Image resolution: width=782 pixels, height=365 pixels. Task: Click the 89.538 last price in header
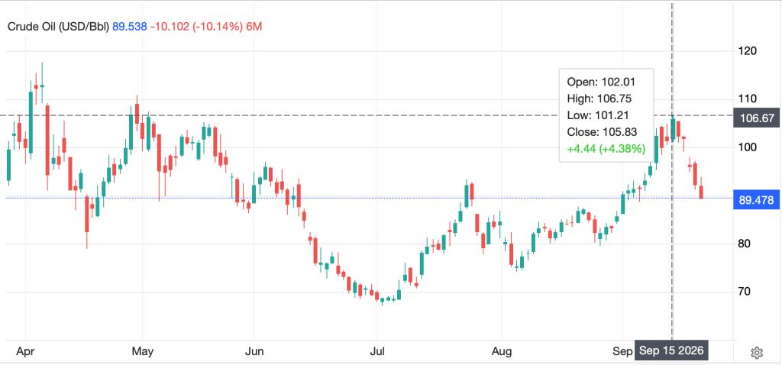(130, 27)
